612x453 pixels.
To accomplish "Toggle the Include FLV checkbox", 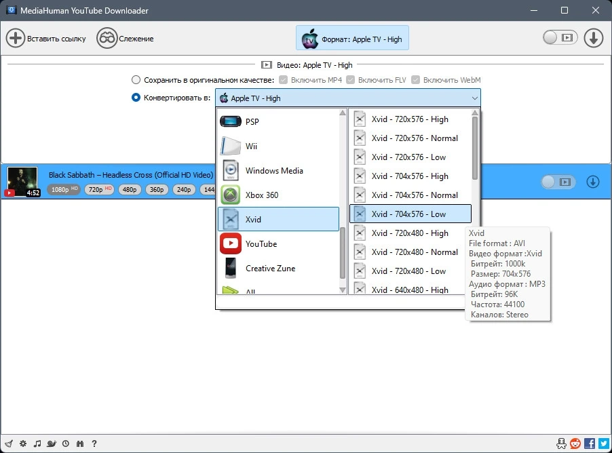I will pos(351,80).
